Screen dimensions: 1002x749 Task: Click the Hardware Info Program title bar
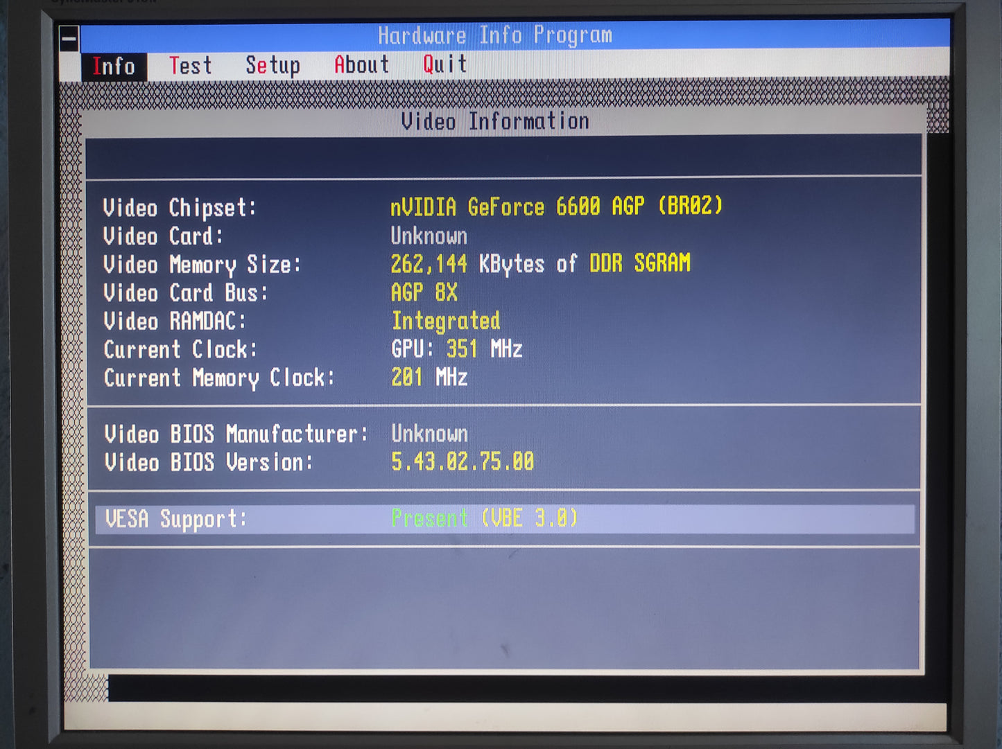point(494,35)
